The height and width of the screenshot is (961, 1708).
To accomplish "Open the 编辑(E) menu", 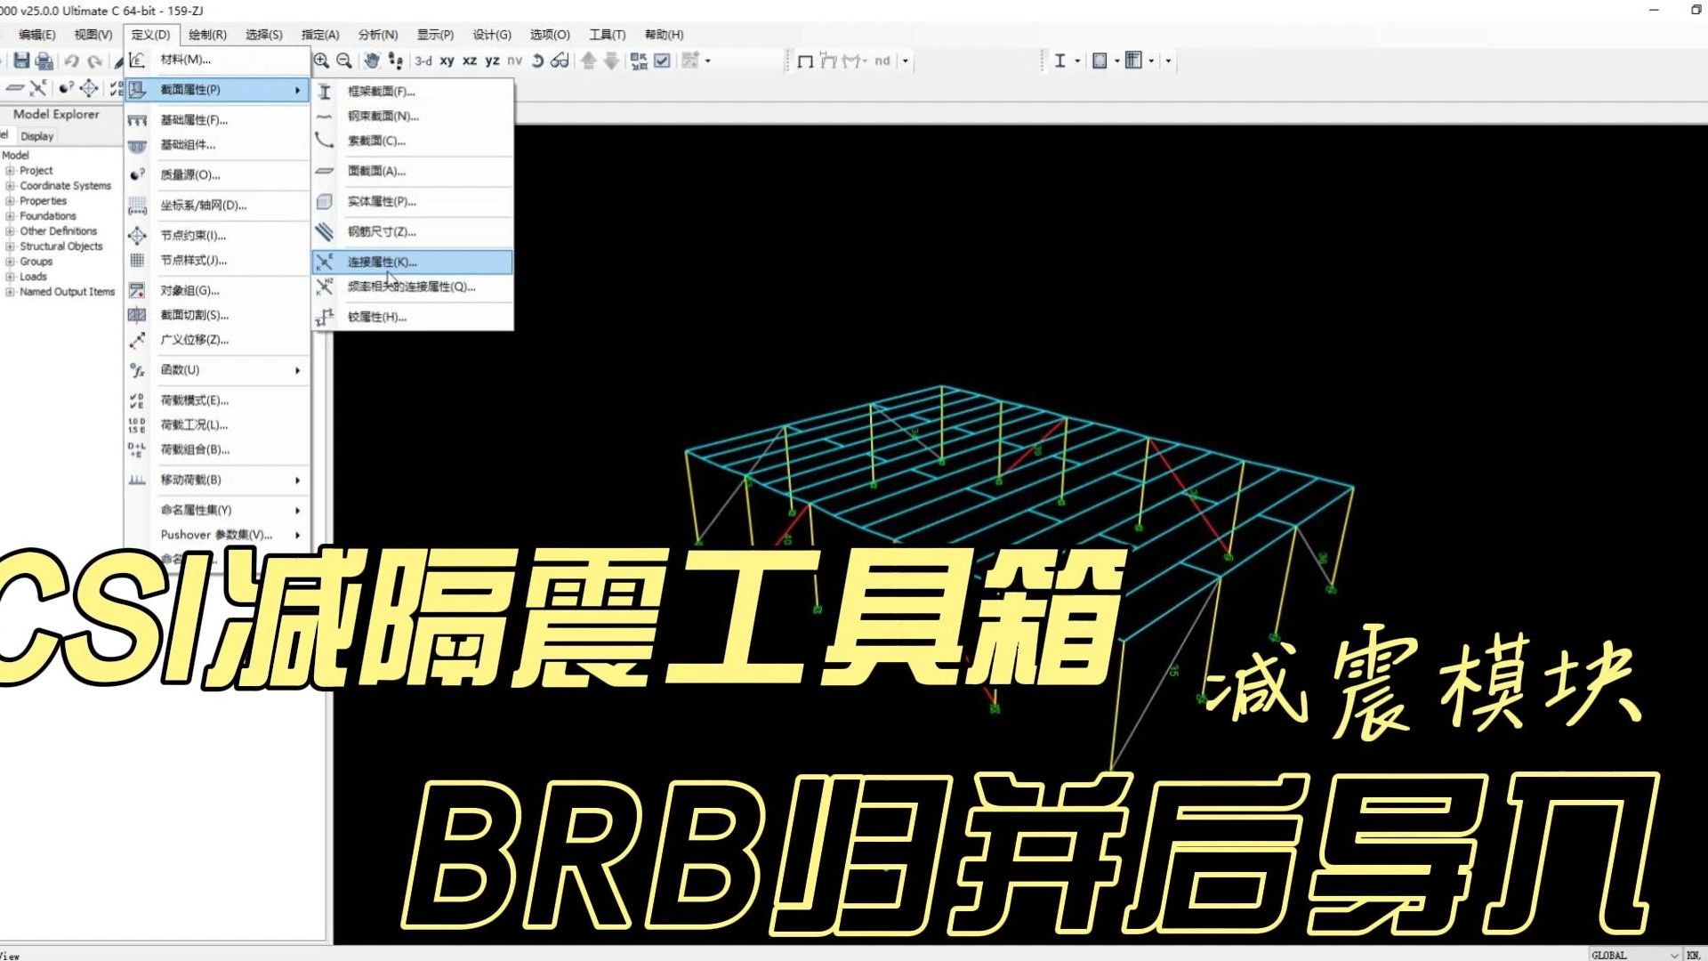I will point(36,35).
